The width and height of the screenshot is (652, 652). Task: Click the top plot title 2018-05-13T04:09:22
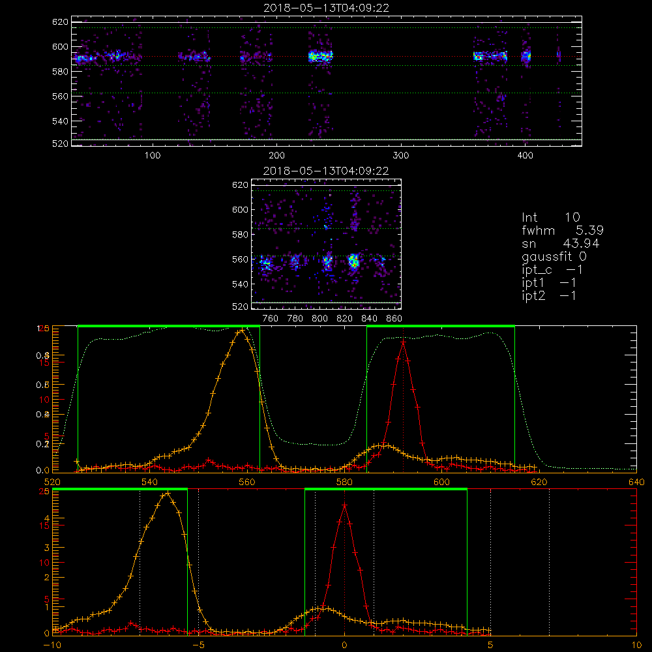click(x=326, y=8)
